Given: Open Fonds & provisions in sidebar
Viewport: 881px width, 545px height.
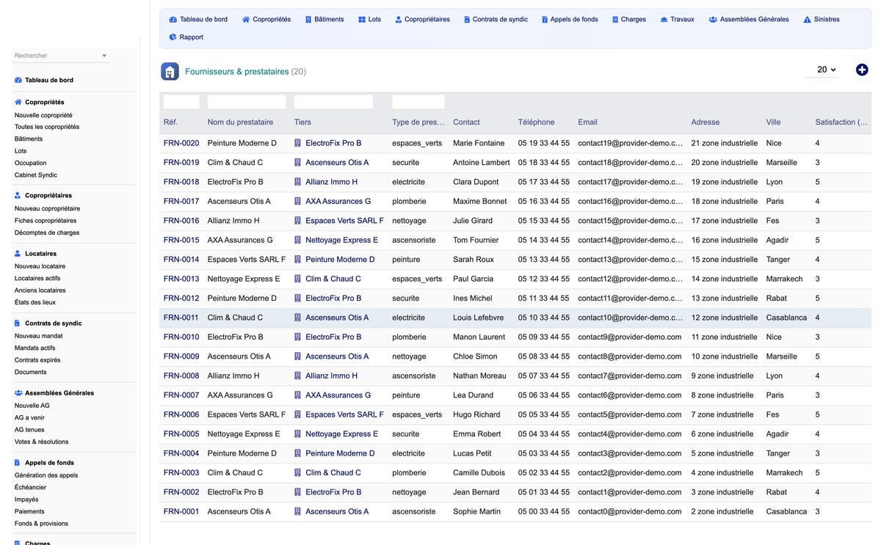Looking at the screenshot, I should click(41, 524).
